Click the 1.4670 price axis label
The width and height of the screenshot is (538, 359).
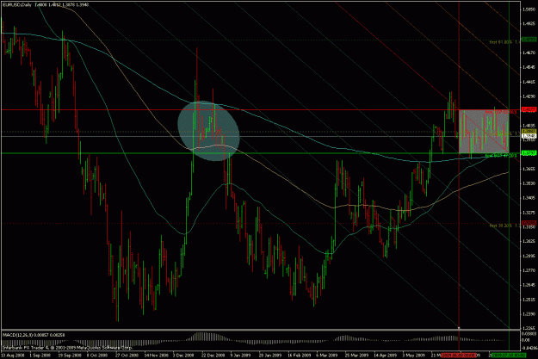pyautogui.click(x=529, y=53)
